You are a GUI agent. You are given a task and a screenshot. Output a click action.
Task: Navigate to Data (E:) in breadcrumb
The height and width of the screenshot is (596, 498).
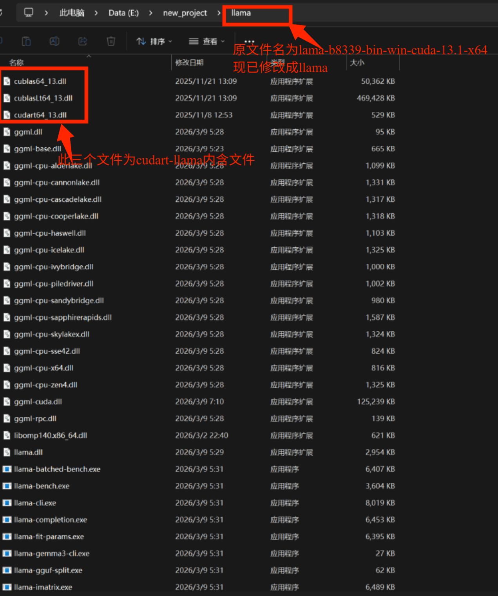[123, 13]
